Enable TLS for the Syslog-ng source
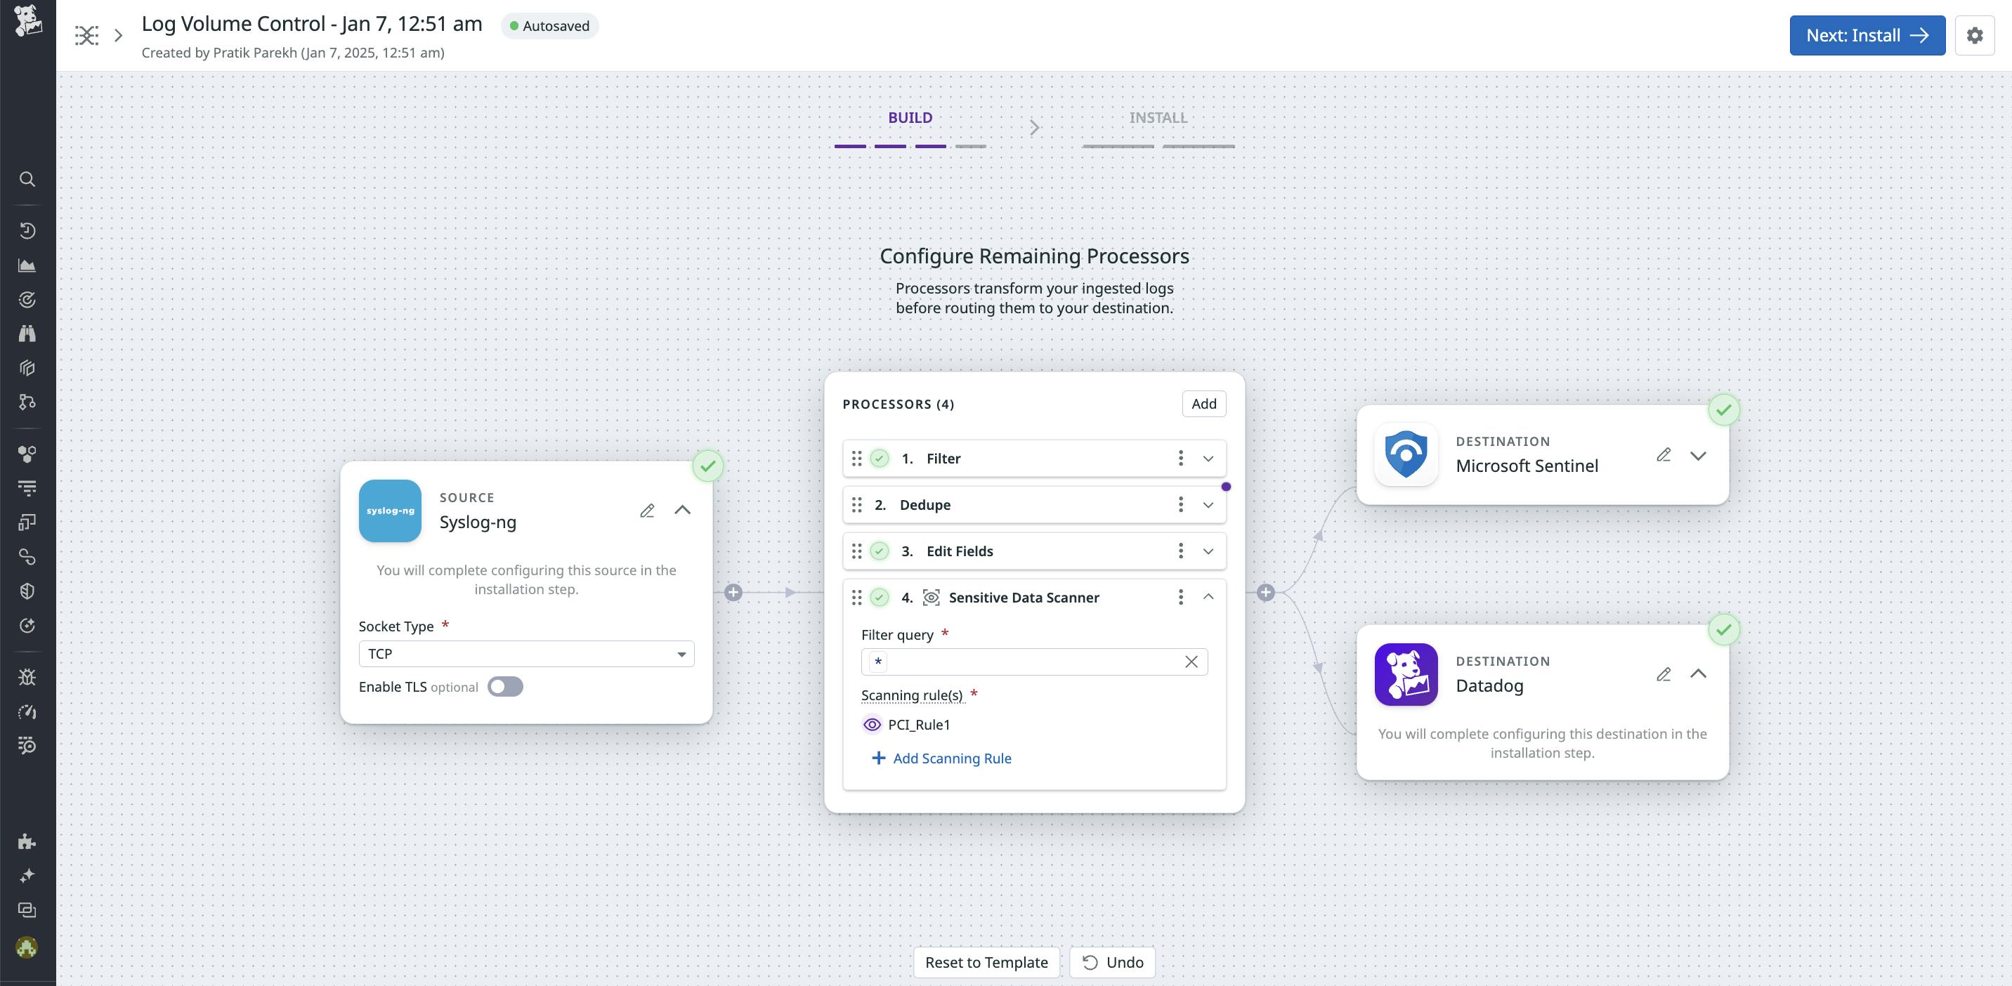This screenshot has width=2012, height=986. 505,686
